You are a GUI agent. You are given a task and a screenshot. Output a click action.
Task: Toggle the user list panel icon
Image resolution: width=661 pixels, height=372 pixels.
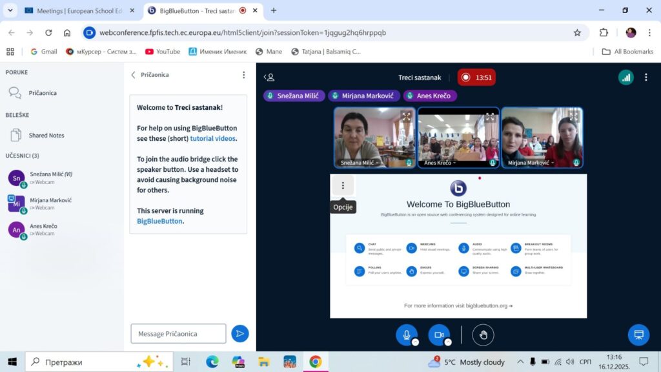click(269, 77)
